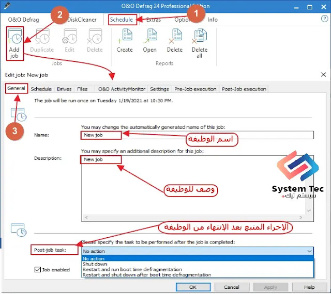Open the Files tab
This screenshot has height=294, width=331.
82,89
